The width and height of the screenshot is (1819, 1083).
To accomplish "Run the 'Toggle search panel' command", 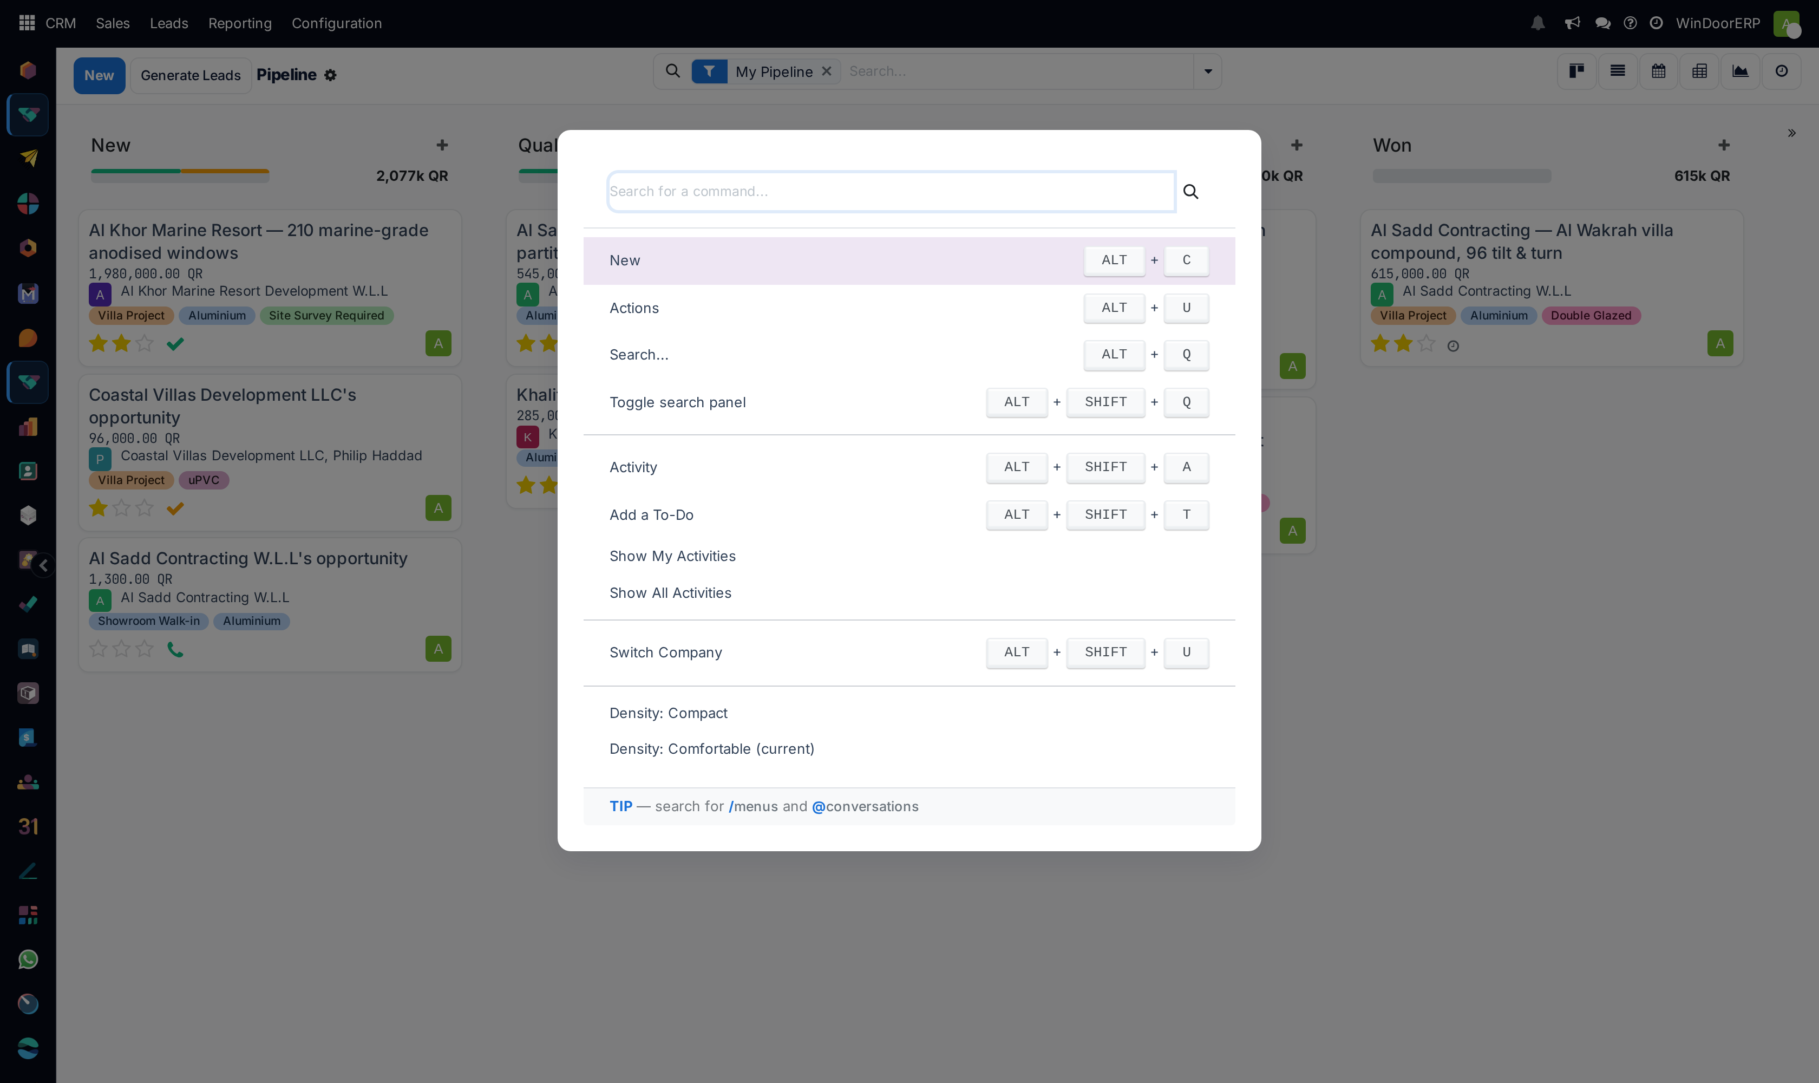I will point(909,402).
